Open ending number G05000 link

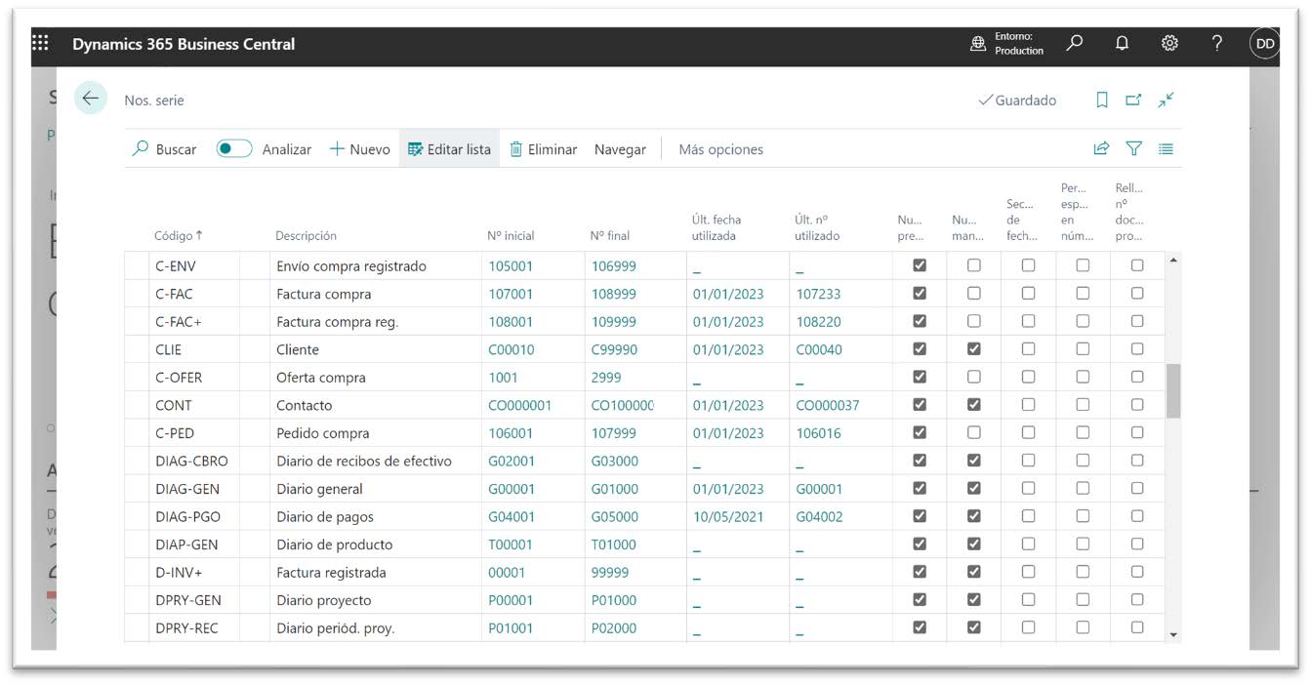pyautogui.click(x=615, y=517)
